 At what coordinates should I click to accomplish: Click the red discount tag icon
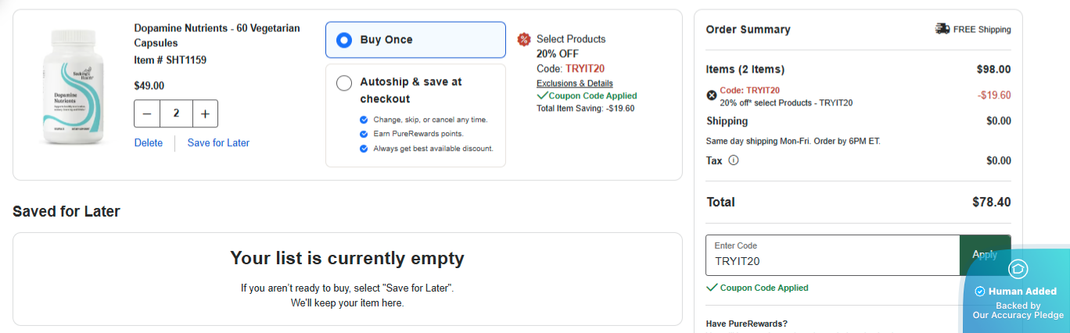pos(524,39)
